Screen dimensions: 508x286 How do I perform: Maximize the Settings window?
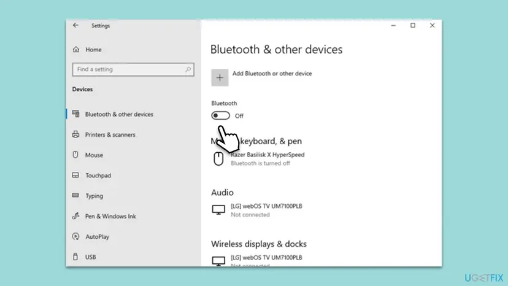point(413,25)
